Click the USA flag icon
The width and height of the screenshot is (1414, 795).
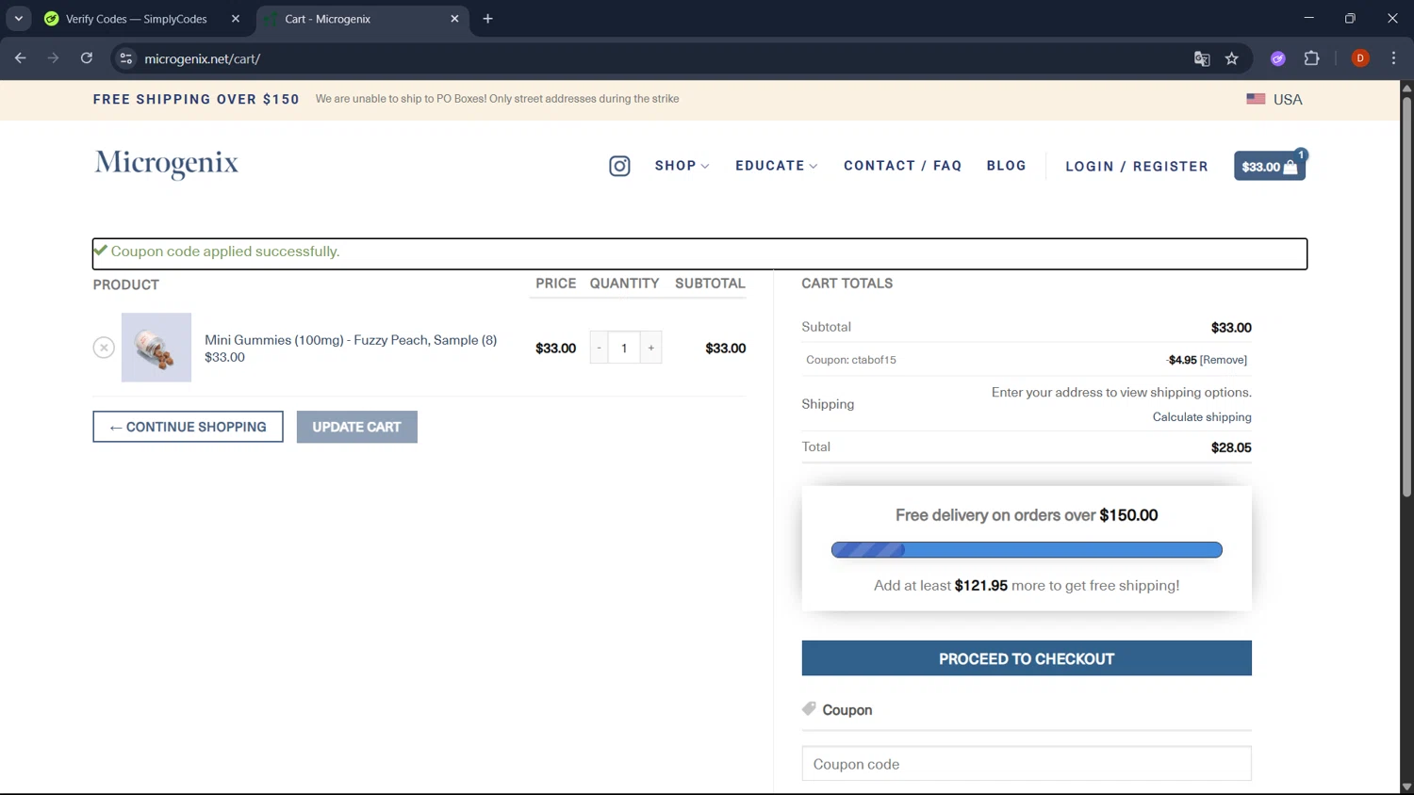pyautogui.click(x=1256, y=99)
